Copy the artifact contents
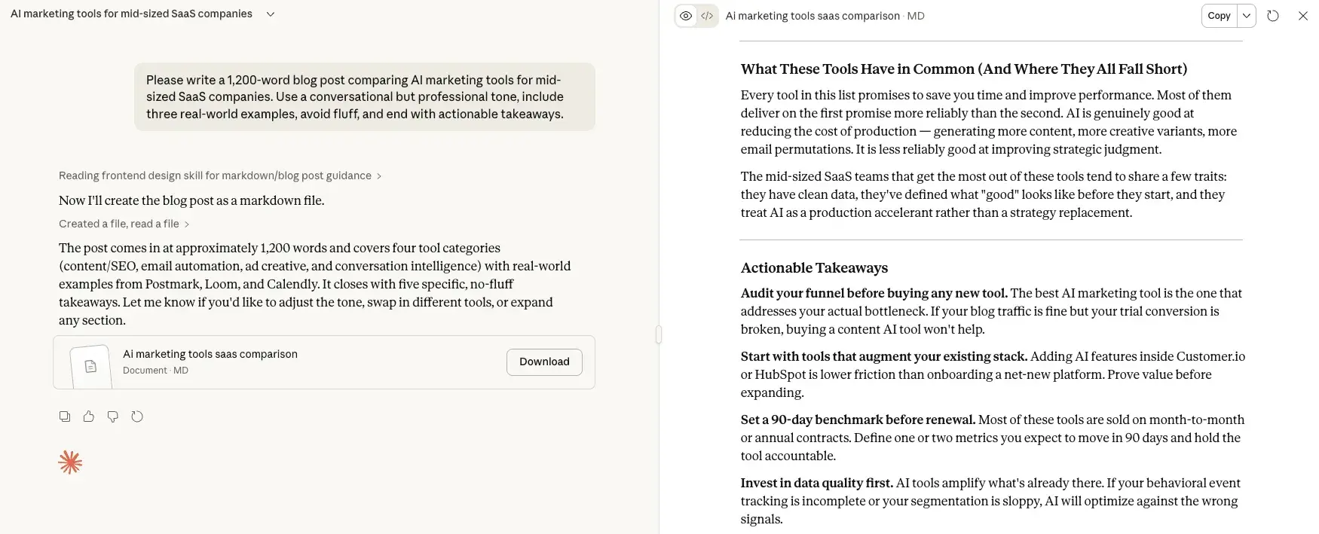This screenshot has width=1319, height=534. 1219,16
